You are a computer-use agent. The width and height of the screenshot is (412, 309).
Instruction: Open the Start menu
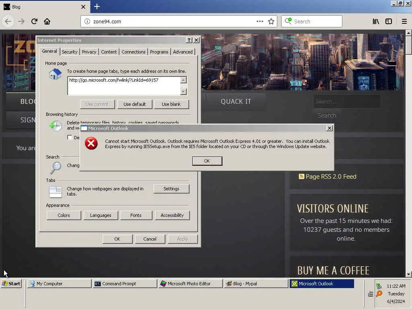[x=11, y=284]
